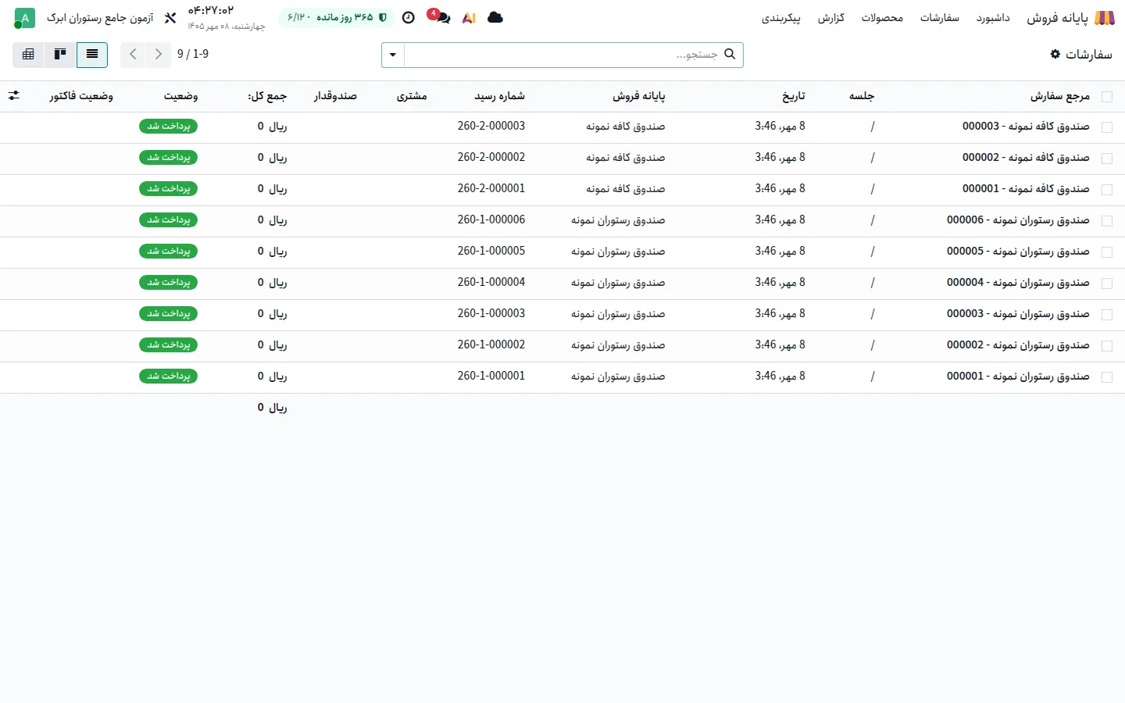
Task: Check the row صندوق رستوران نمونه - 000006
Action: (1106, 221)
